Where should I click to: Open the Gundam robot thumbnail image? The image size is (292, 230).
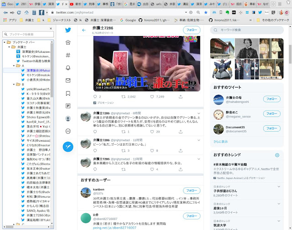(x=222, y=69)
